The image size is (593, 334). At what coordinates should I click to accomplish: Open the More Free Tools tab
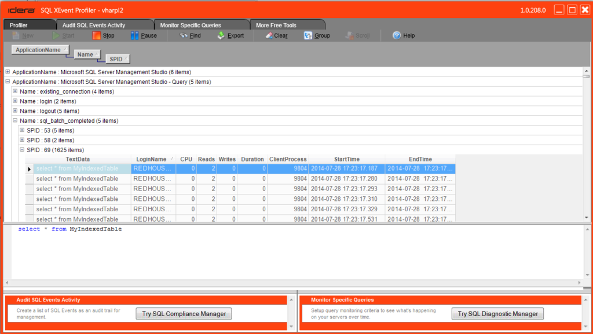pyautogui.click(x=287, y=25)
